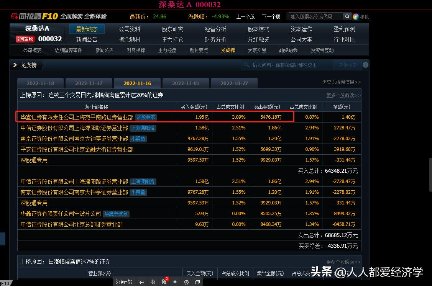Image resolution: width=432 pixels, height=286 pixels.
Task: Open the 最新动态 menu
Action: [87, 29]
